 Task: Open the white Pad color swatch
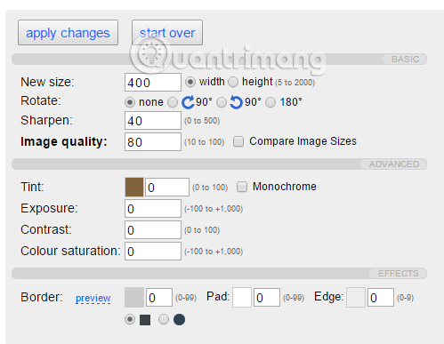[x=242, y=297]
